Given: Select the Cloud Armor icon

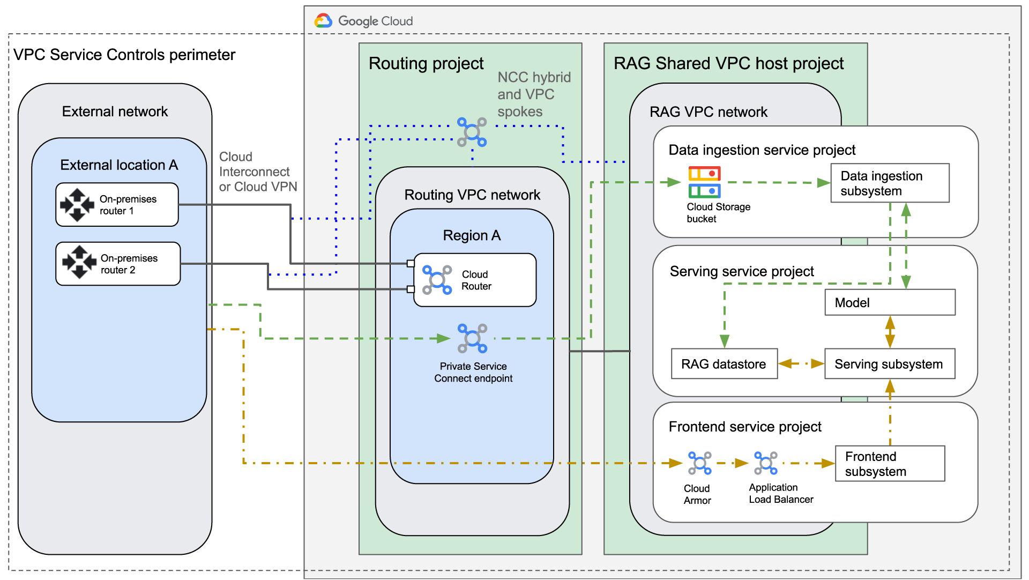Looking at the screenshot, I should [x=699, y=463].
